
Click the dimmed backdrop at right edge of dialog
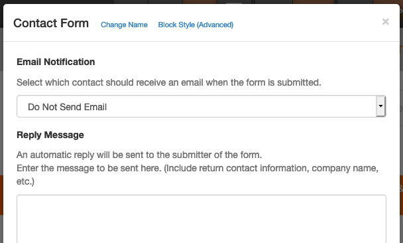coord(401,129)
